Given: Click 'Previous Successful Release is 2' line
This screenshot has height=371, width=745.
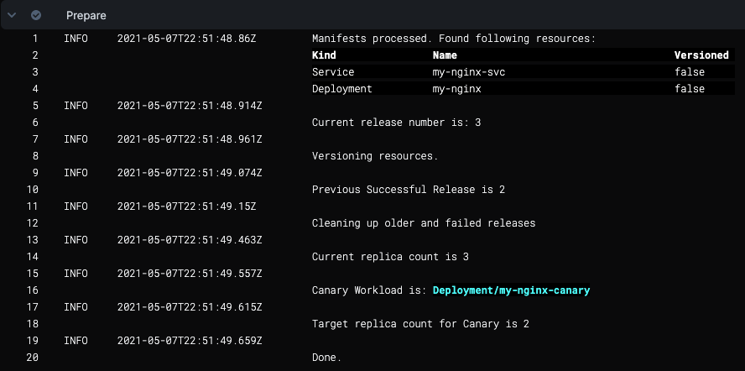Looking at the screenshot, I should [408, 190].
